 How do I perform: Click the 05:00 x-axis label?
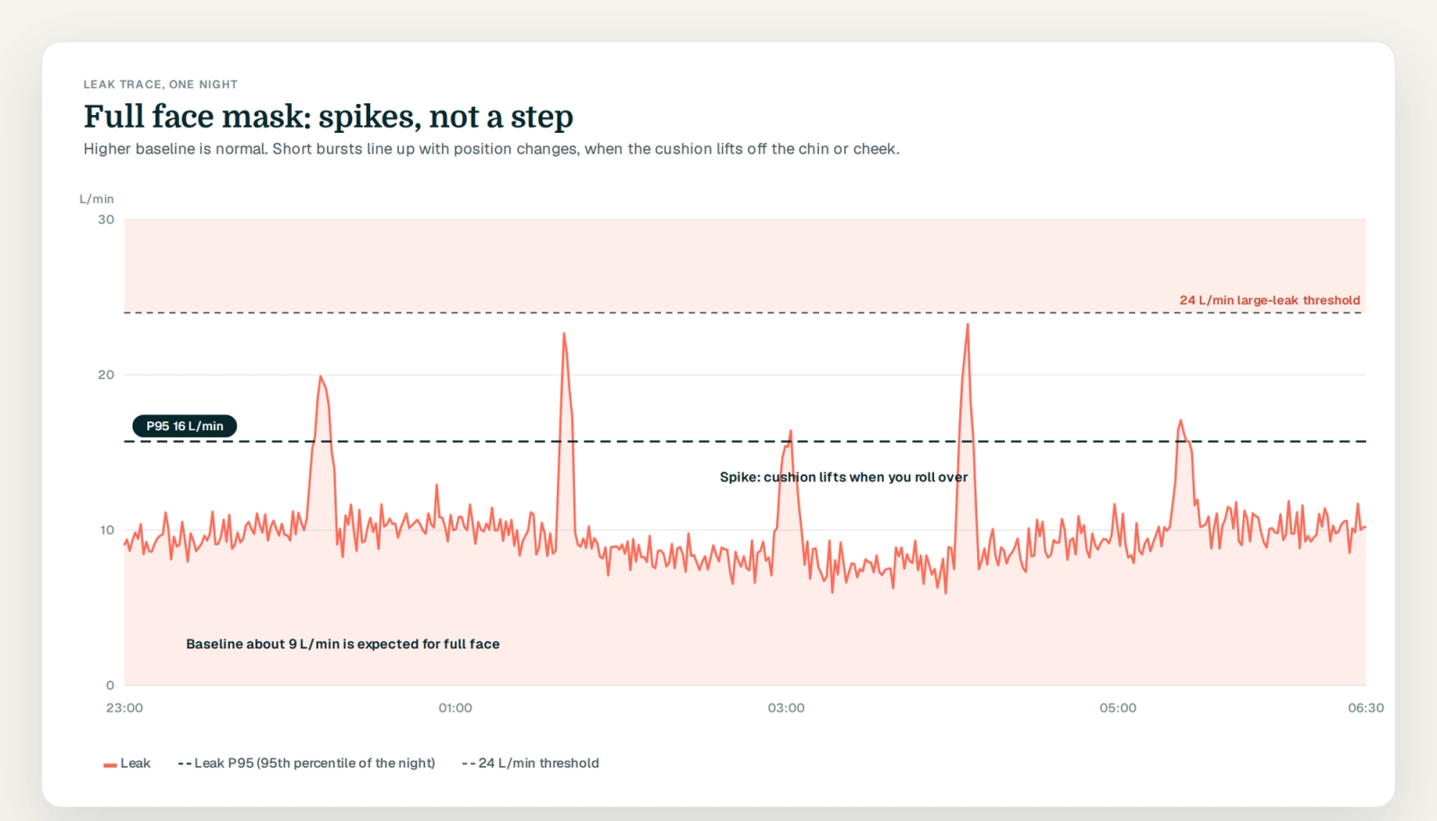coord(1118,708)
